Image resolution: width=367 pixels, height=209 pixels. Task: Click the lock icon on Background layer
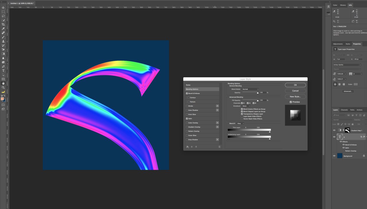364,156
